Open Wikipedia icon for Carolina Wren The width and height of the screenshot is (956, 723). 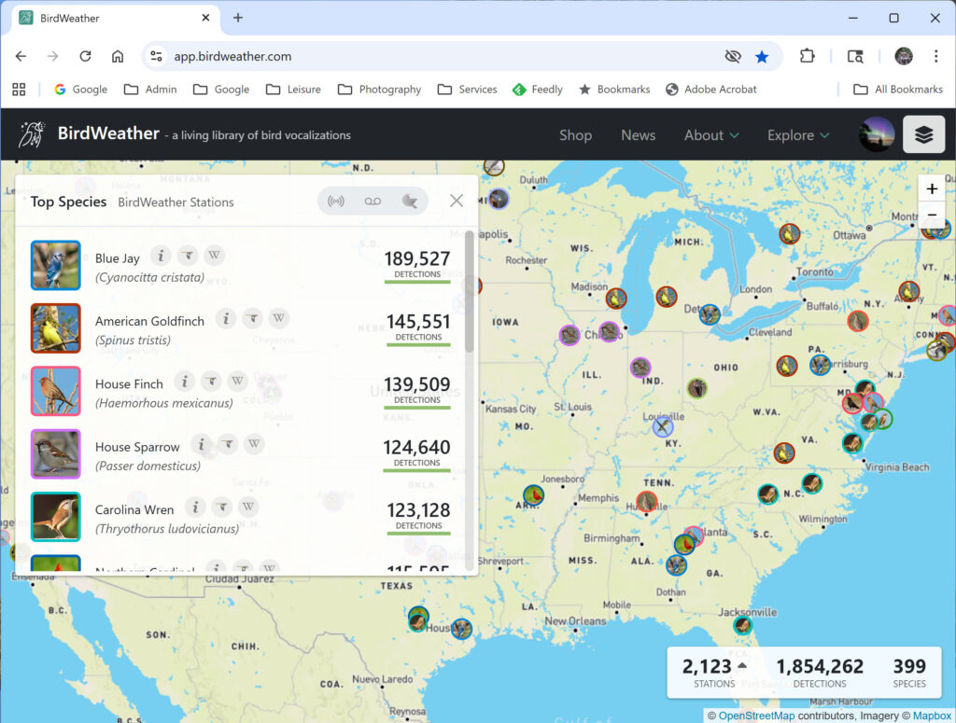pos(247,507)
